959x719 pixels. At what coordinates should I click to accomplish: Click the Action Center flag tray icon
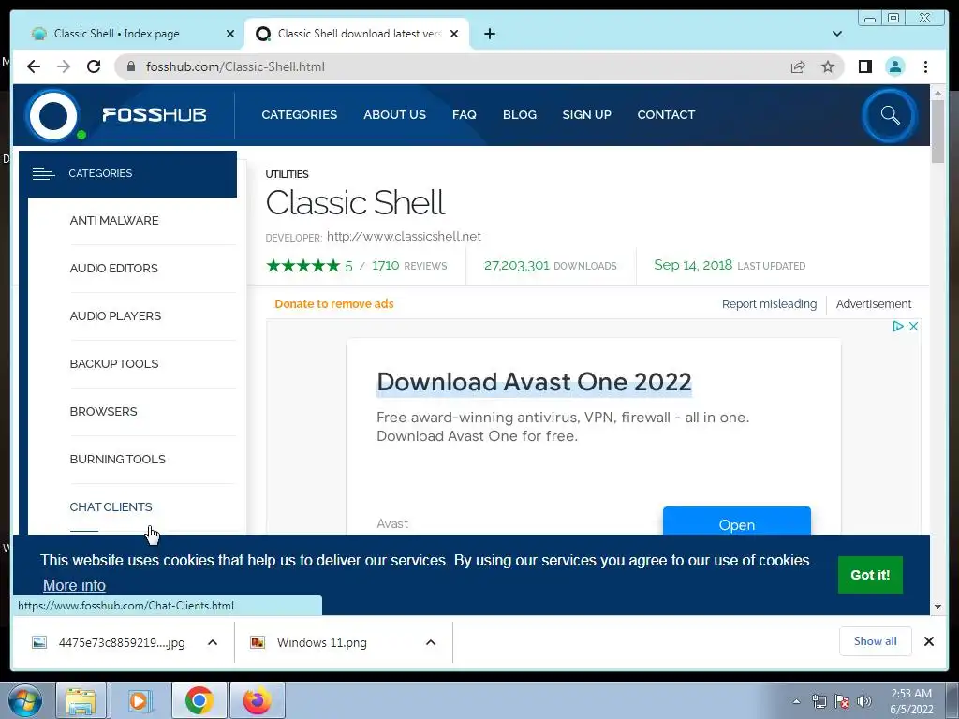click(x=842, y=701)
